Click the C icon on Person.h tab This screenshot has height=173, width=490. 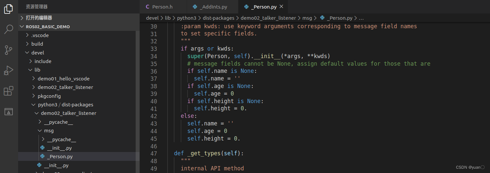tap(147, 7)
